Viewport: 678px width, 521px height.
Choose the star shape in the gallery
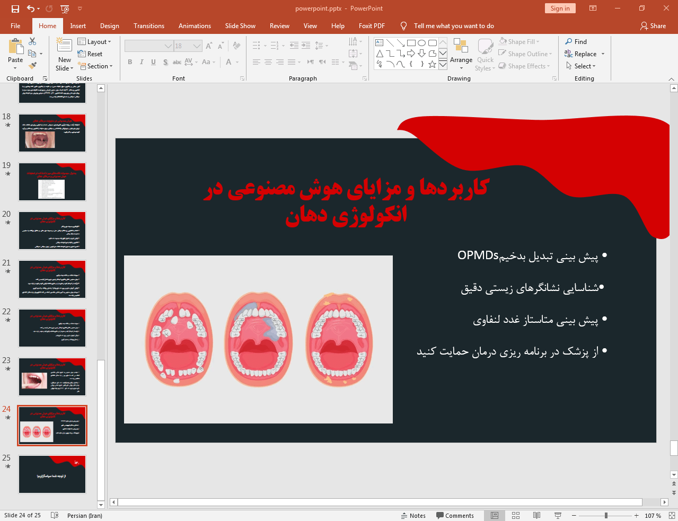(433, 64)
